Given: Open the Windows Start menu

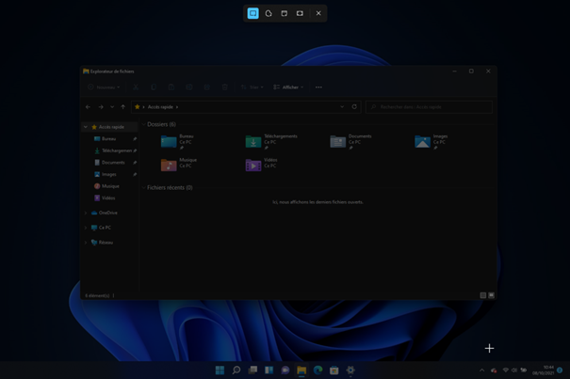Looking at the screenshot, I should click(220, 371).
